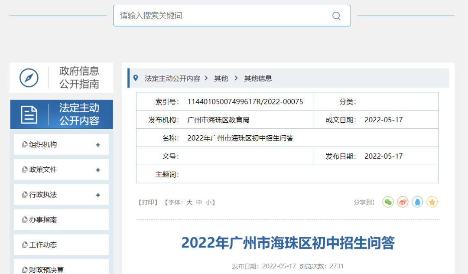Screen dimensions: 468x274
Task: Set font size to 大
Action: 189,202
